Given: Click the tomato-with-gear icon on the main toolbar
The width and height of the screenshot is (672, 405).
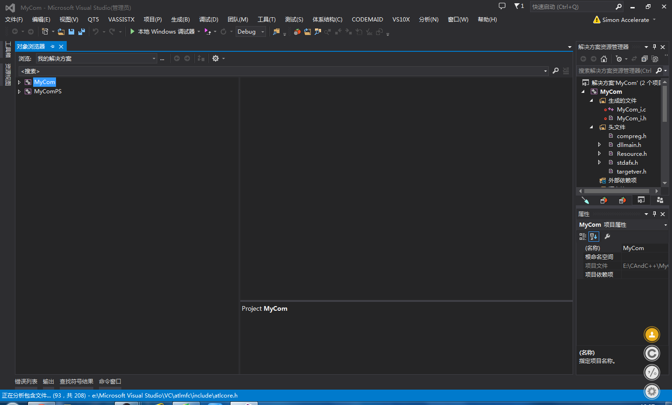Looking at the screenshot, I should pyautogui.click(x=297, y=32).
